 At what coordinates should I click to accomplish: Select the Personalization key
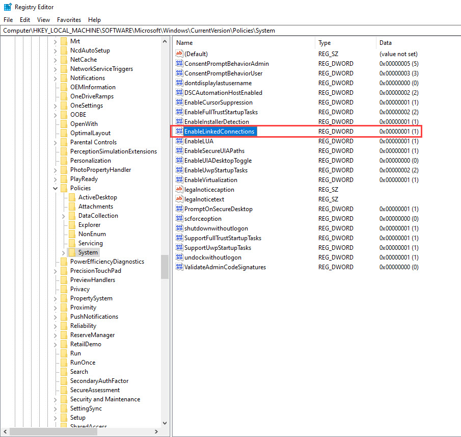pyautogui.click(x=91, y=161)
